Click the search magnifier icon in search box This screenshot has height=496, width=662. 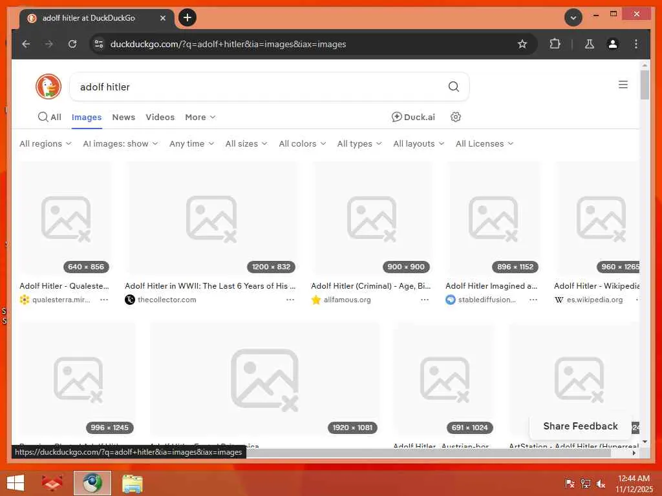coord(453,87)
